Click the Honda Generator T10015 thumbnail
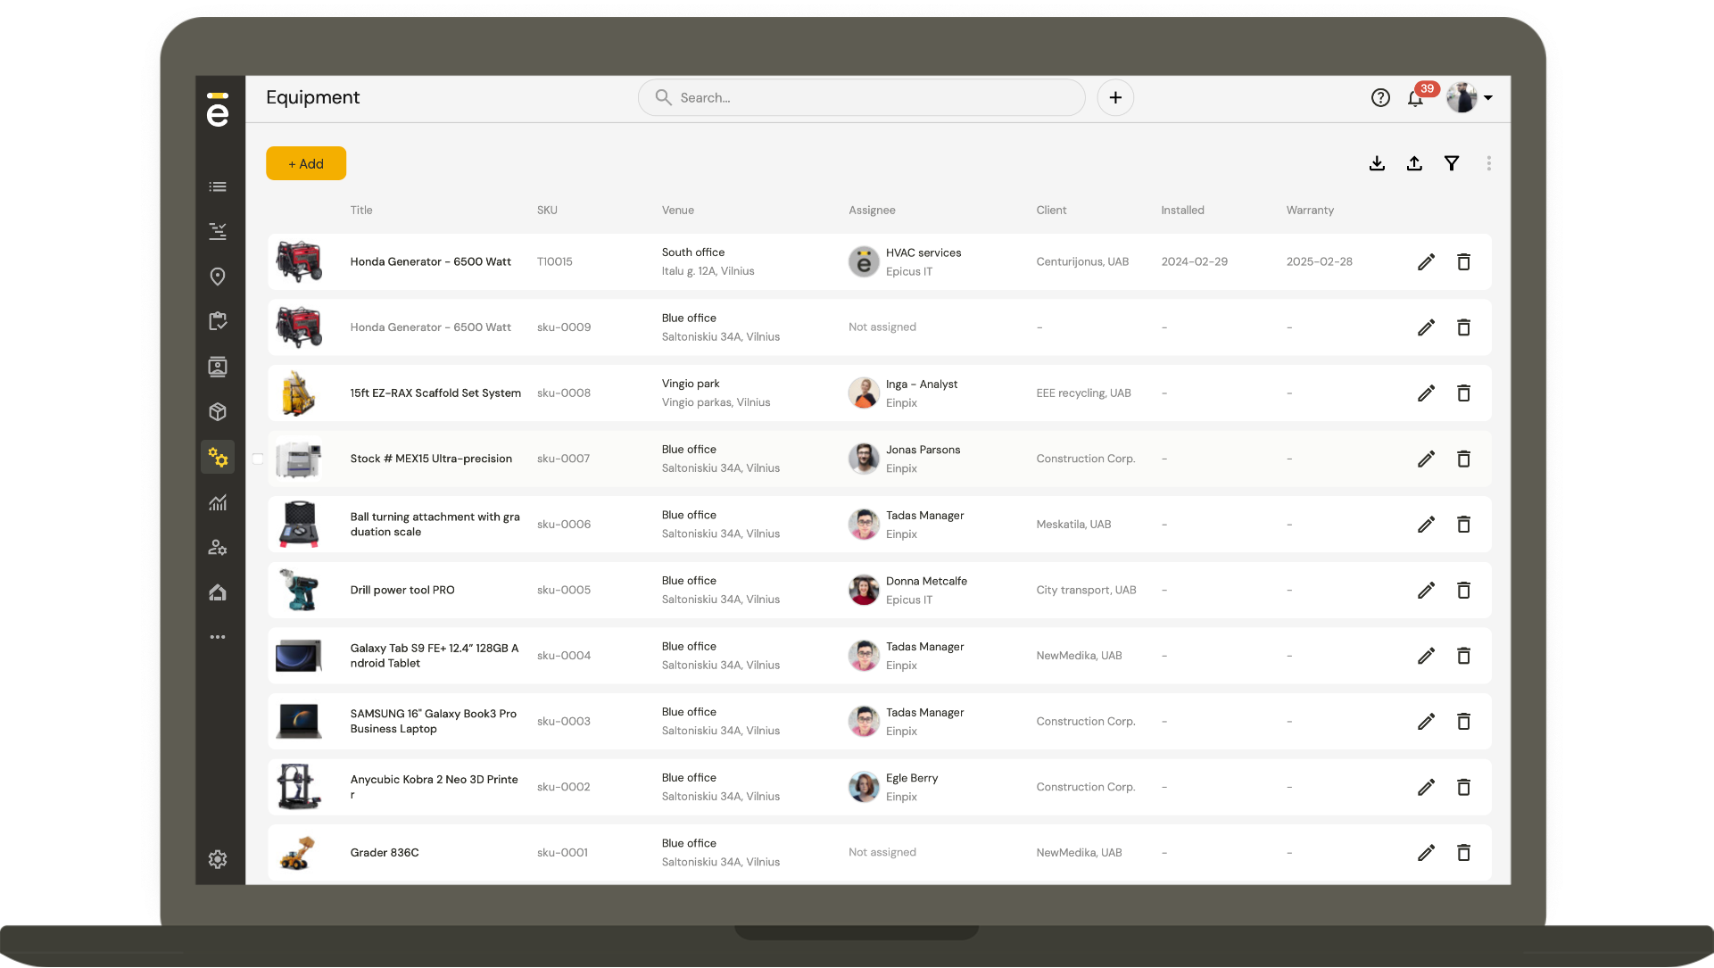1714x968 pixels. [299, 262]
